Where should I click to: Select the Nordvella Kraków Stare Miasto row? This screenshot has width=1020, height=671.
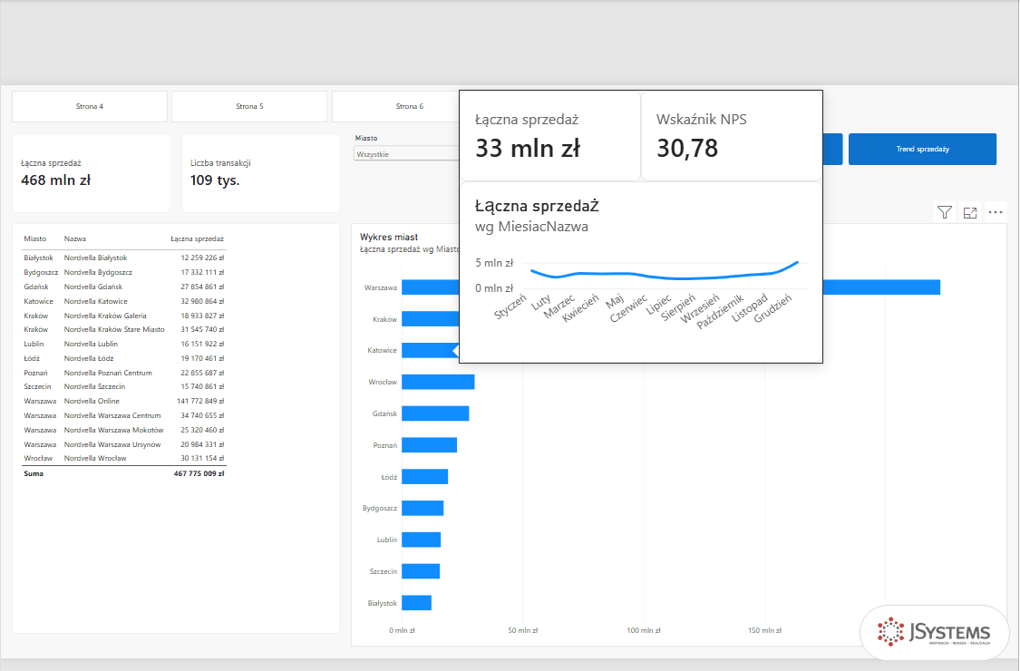coord(123,329)
